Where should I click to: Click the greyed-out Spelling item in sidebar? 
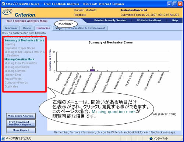tap(10, 44)
